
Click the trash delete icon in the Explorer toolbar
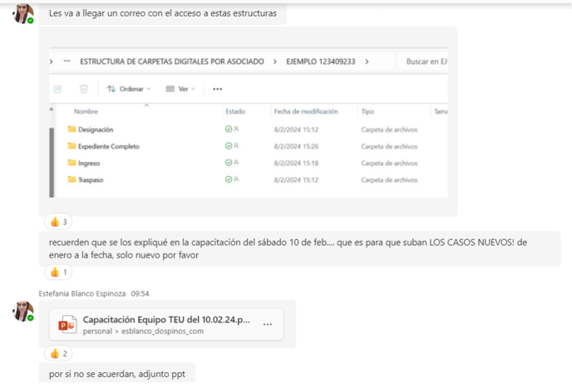(x=83, y=89)
